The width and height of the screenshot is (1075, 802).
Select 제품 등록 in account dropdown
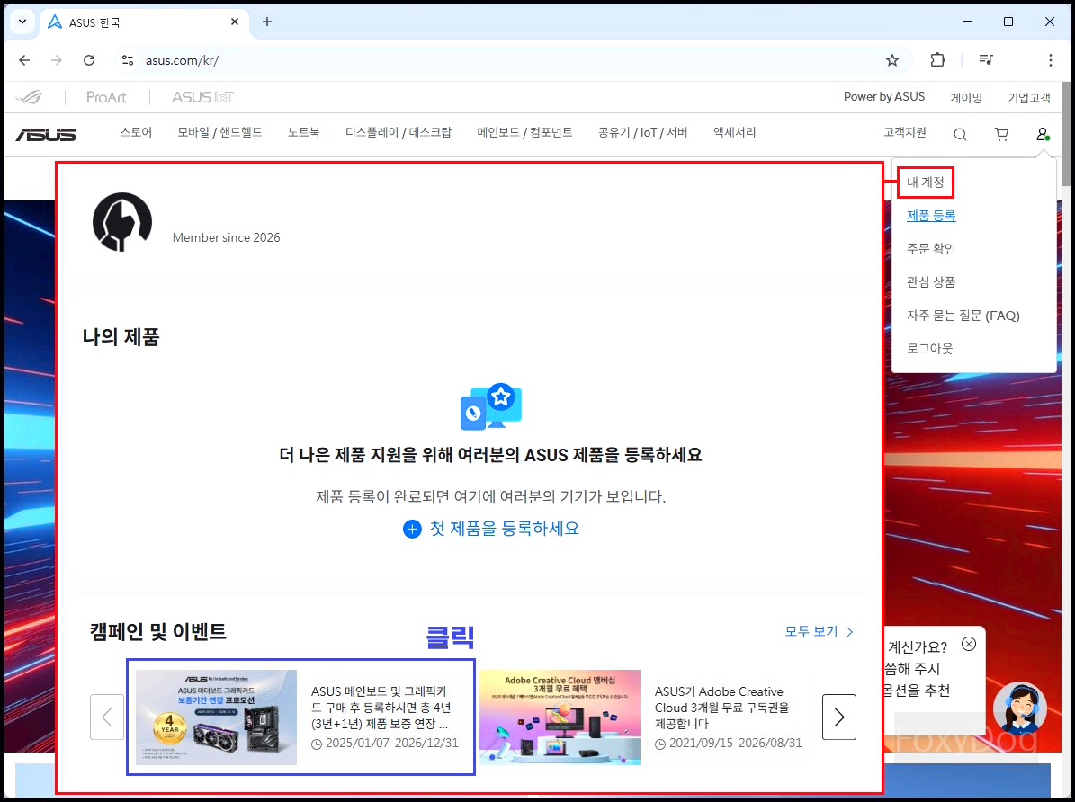pyautogui.click(x=931, y=215)
